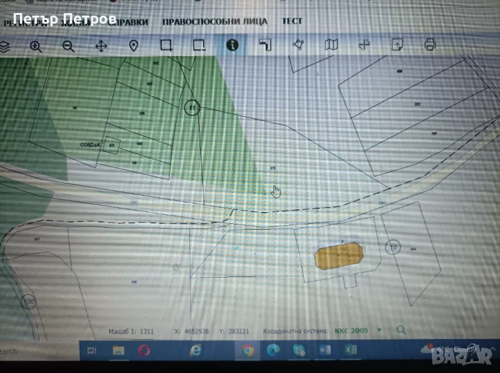The image size is (500, 373).
Task: Activate the location pin marker tool
Action: pyautogui.click(x=133, y=46)
